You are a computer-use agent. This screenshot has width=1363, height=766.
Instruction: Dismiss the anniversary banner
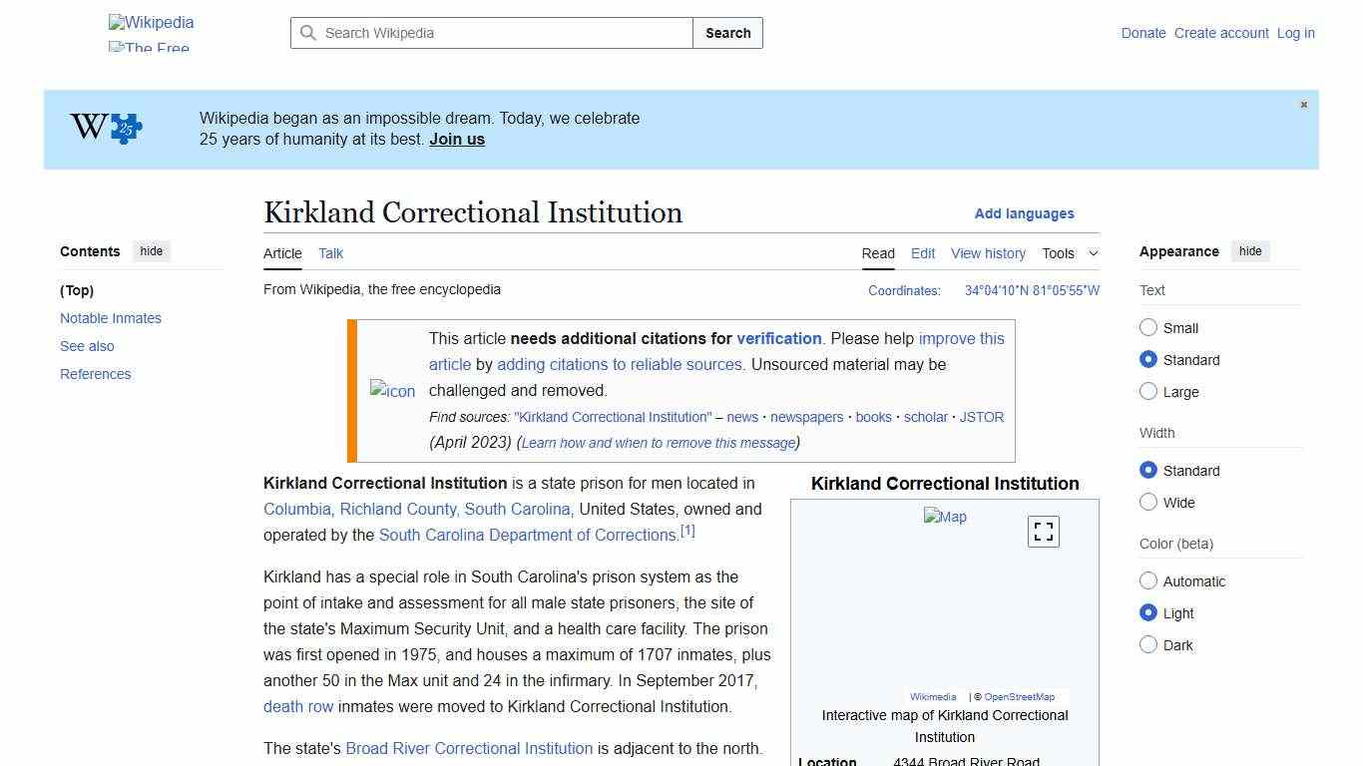(x=1303, y=104)
